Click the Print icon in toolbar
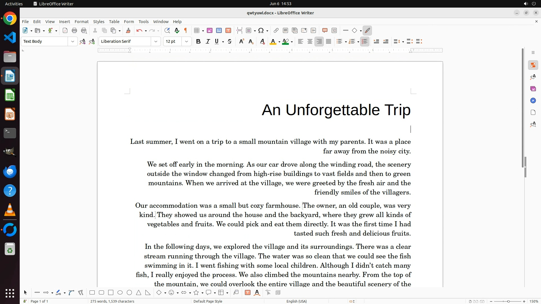The width and height of the screenshot is (541, 304). click(74, 31)
